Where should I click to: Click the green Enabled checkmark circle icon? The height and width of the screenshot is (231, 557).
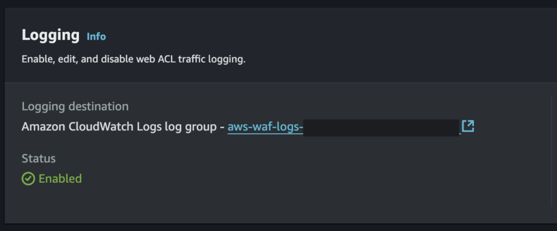click(x=28, y=179)
